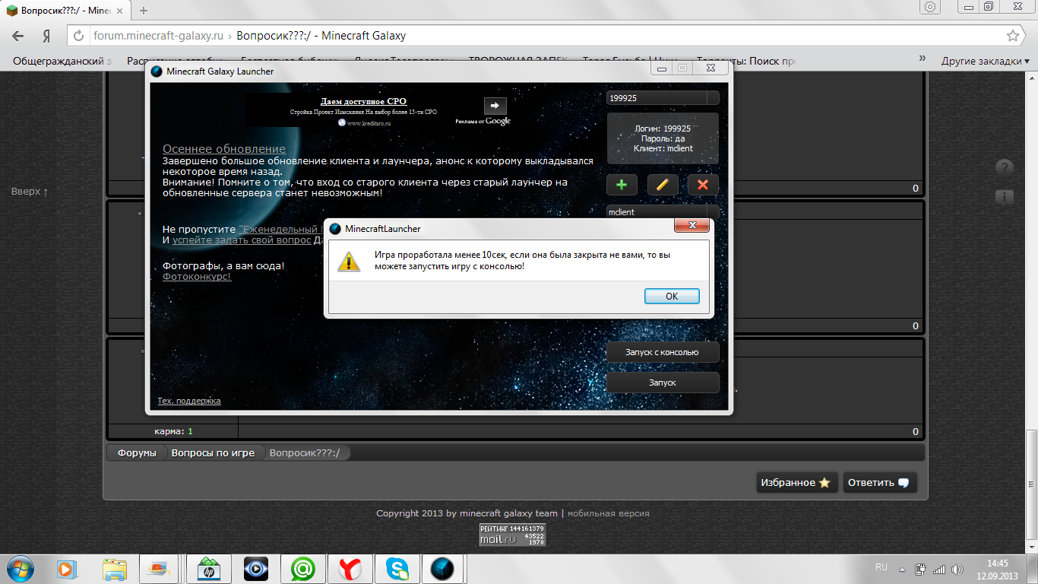Viewport: 1038px width, 584px height.
Task: Open the Другие закладки bookmarks folder
Action: pyautogui.click(x=986, y=61)
